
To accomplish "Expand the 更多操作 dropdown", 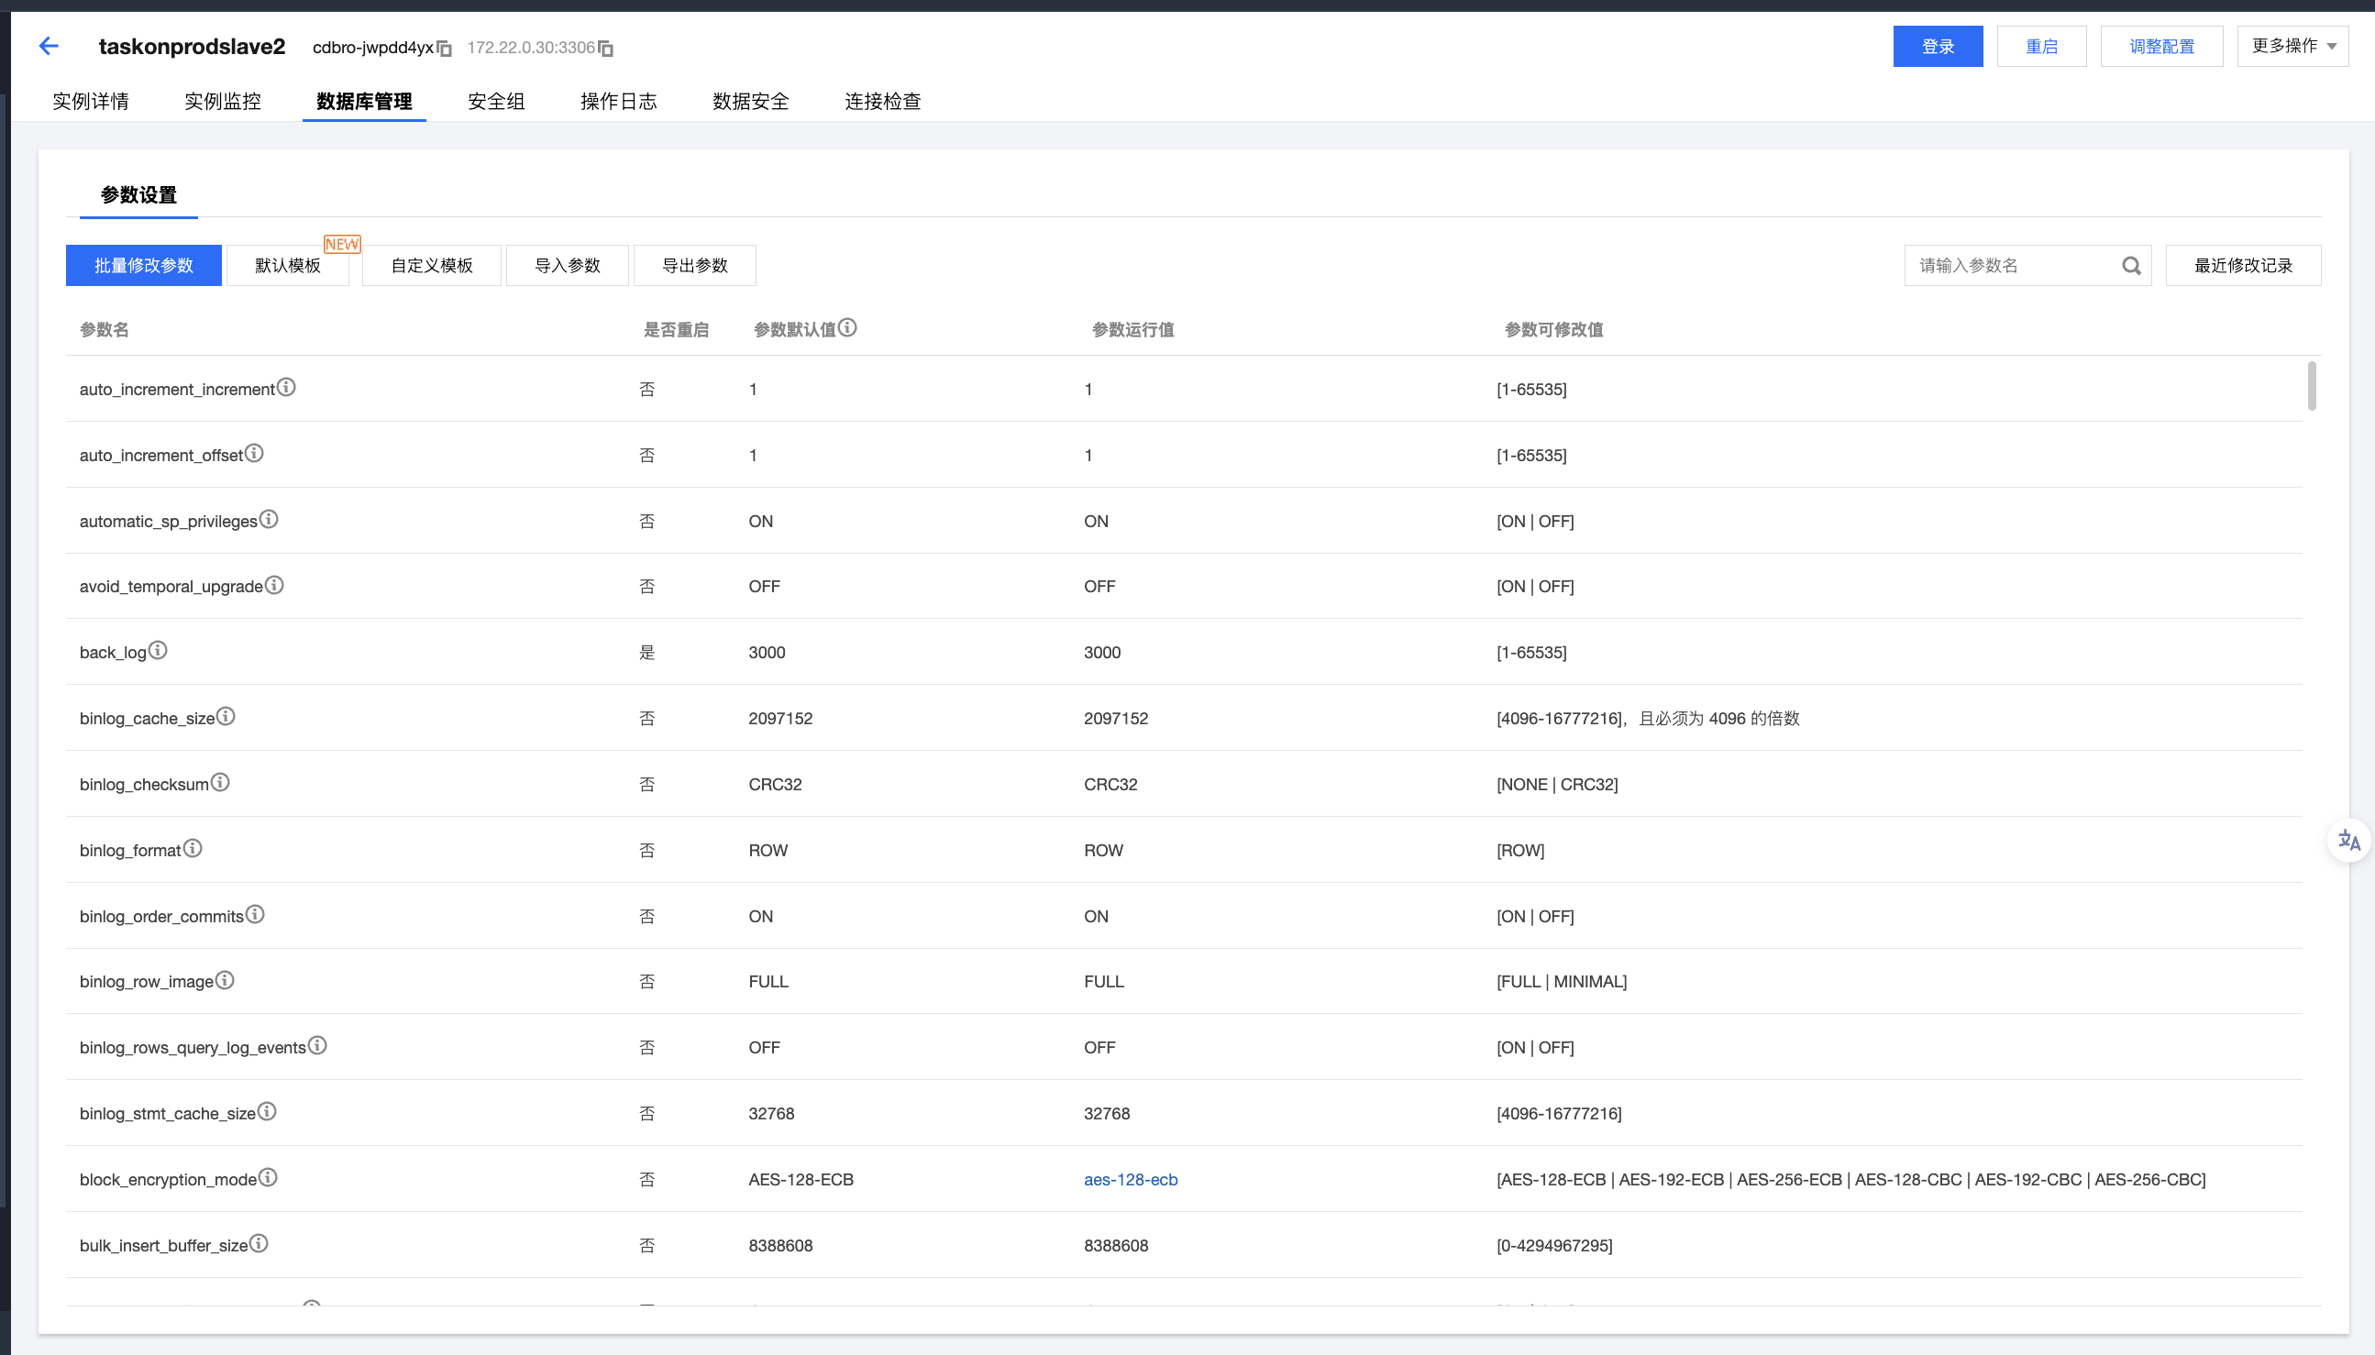I will point(2292,46).
